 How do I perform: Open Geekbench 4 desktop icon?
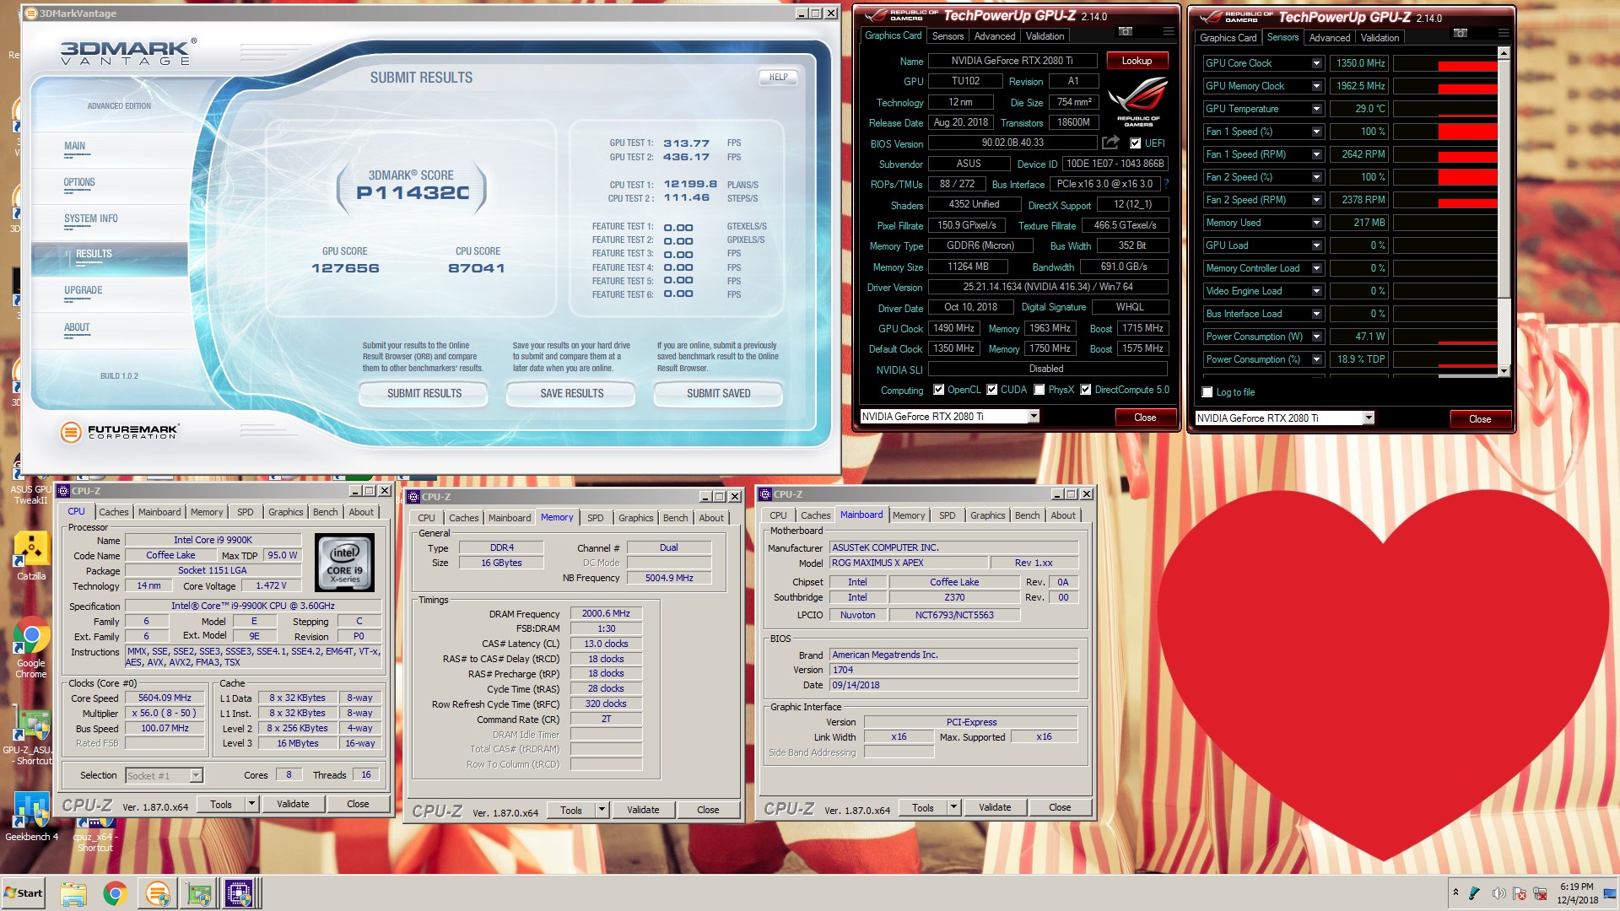click(31, 817)
